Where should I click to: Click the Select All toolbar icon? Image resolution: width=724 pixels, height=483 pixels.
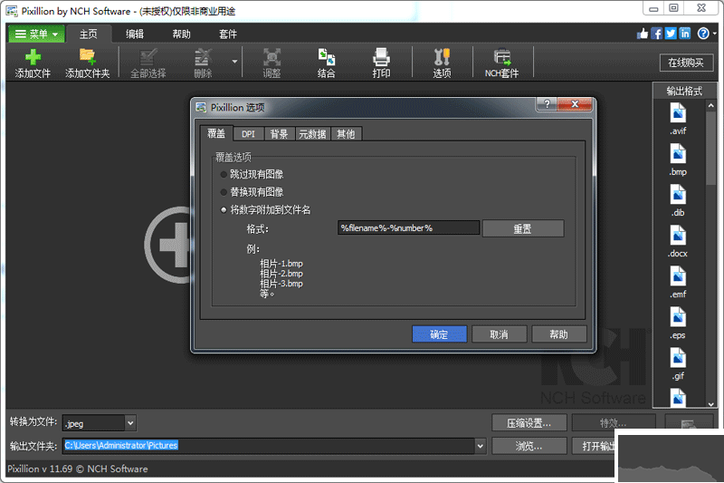pyautogui.click(x=148, y=57)
